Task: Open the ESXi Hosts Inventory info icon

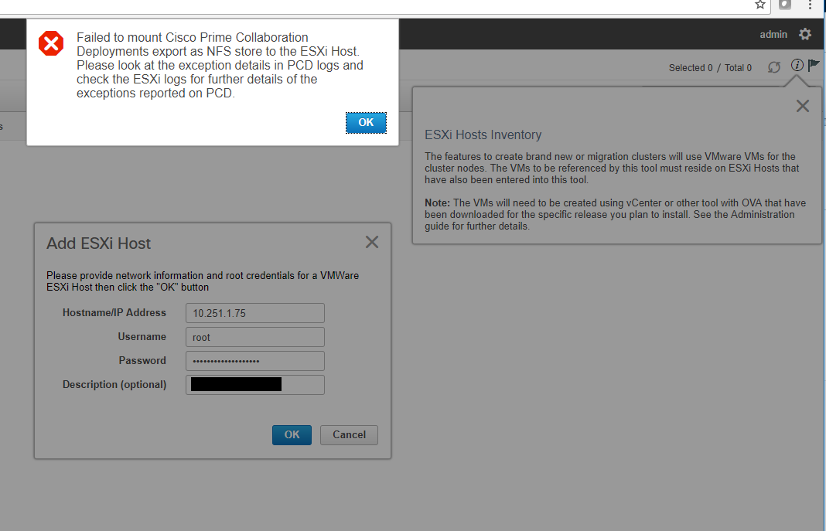Action: click(x=797, y=65)
